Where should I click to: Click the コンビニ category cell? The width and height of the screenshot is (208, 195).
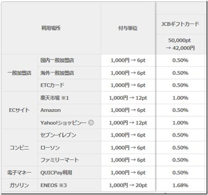tap(20, 148)
